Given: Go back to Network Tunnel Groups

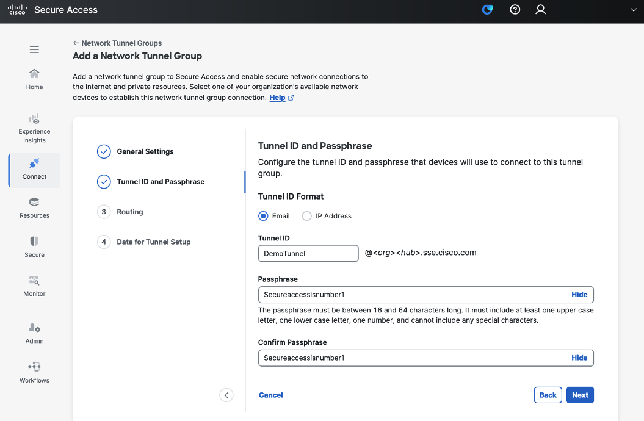Looking at the screenshot, I should [117, 43].
